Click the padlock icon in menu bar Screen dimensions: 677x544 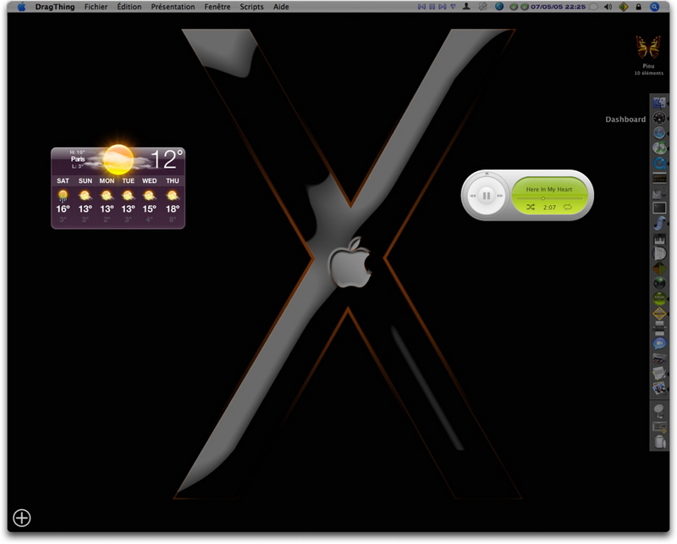click(638, 7)
